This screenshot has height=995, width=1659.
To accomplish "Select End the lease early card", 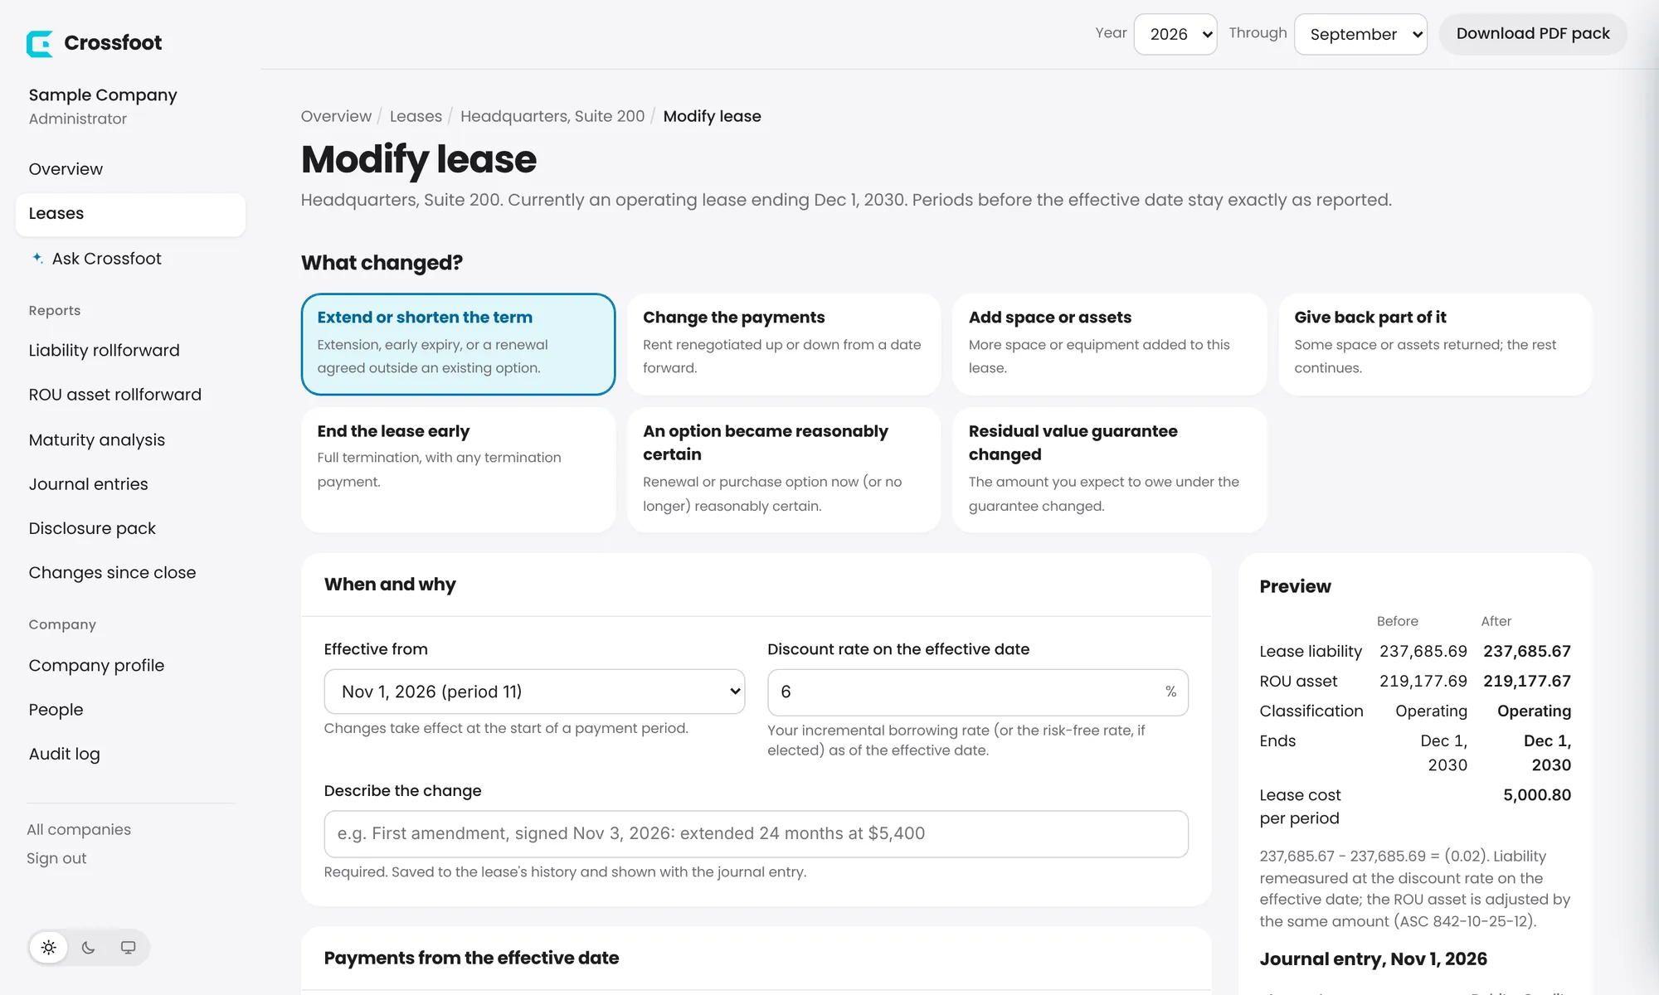I will (x=458, y=469).
